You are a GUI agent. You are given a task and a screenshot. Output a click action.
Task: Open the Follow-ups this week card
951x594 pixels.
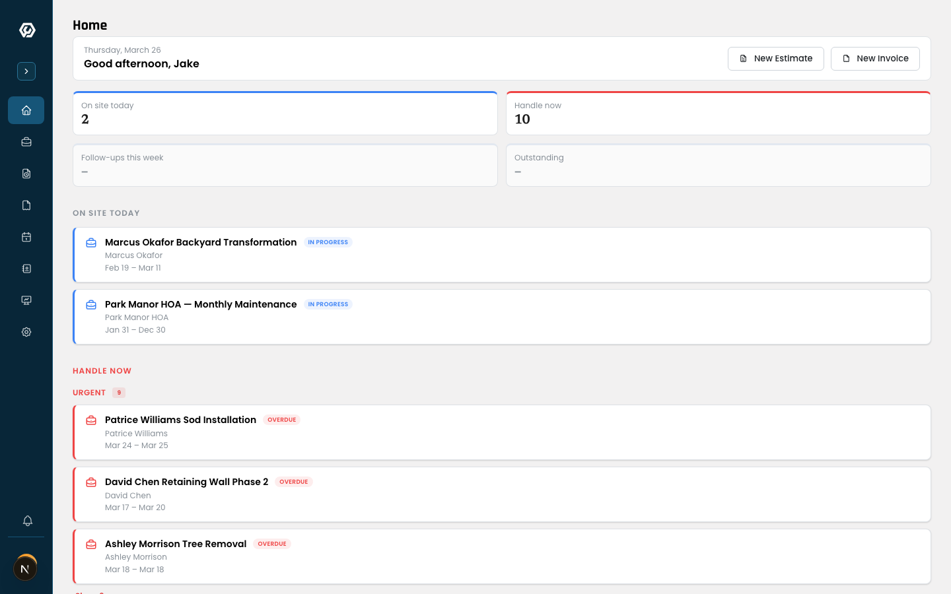point(285,165)
